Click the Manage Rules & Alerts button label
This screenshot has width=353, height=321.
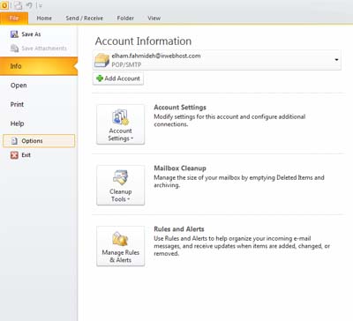pos(121,256)
